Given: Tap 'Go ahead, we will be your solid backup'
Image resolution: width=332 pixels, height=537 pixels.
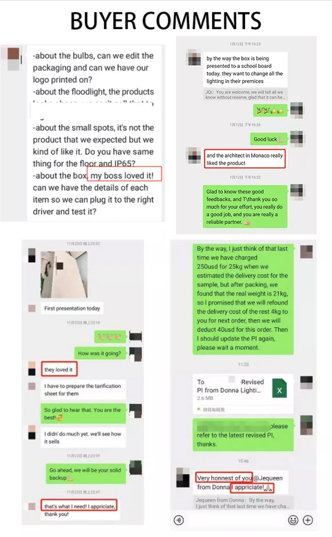Looking at the screenshot, I should (86, 474).
